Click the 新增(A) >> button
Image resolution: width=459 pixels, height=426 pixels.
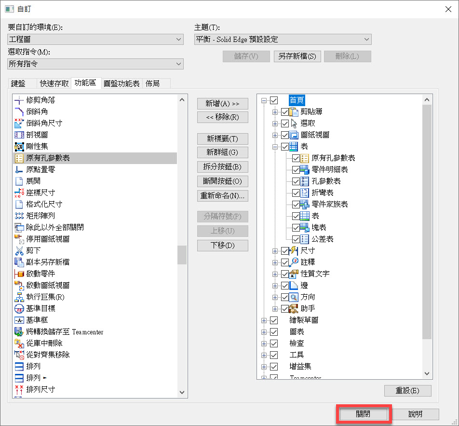click(222, 103)
